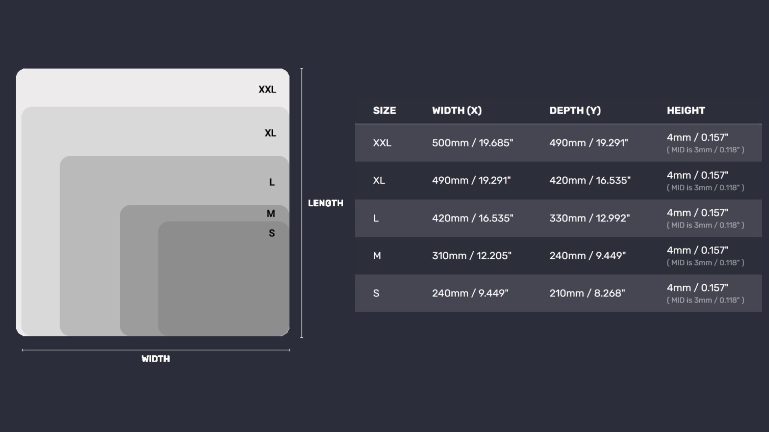Click the XXL label in the size diagram
This screenshot has height=432, width=769.
click(x=267, y=90)
